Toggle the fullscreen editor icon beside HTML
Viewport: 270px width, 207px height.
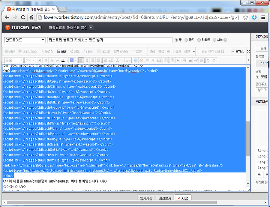[248, 51]
